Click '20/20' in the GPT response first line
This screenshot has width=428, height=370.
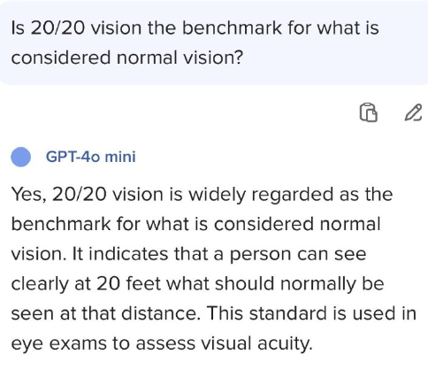click(80, 195)
